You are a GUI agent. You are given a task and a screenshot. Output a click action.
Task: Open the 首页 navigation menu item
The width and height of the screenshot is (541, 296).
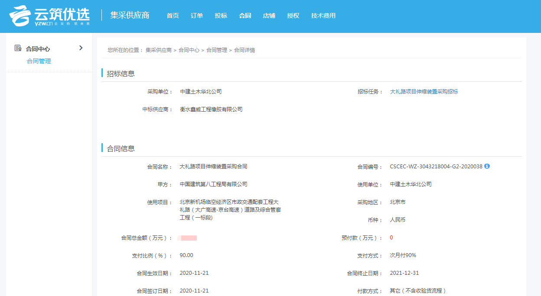point(172,16)
